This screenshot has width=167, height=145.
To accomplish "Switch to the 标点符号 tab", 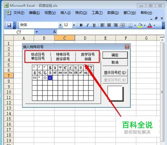I will (38, 54).
